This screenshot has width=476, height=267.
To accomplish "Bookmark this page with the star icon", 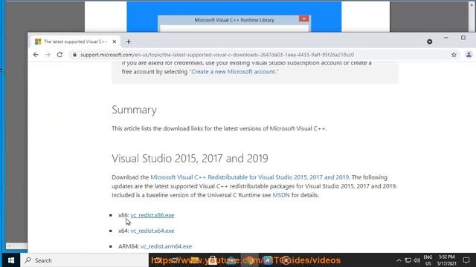I will pyautogui.click(x=454, y=55).
